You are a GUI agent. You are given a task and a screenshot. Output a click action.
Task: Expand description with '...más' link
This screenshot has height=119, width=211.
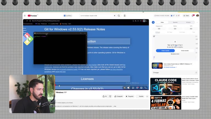(x=115, y=106)
